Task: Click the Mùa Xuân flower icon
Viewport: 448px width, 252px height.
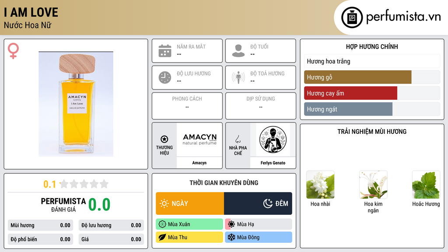Action: (162, 224)
